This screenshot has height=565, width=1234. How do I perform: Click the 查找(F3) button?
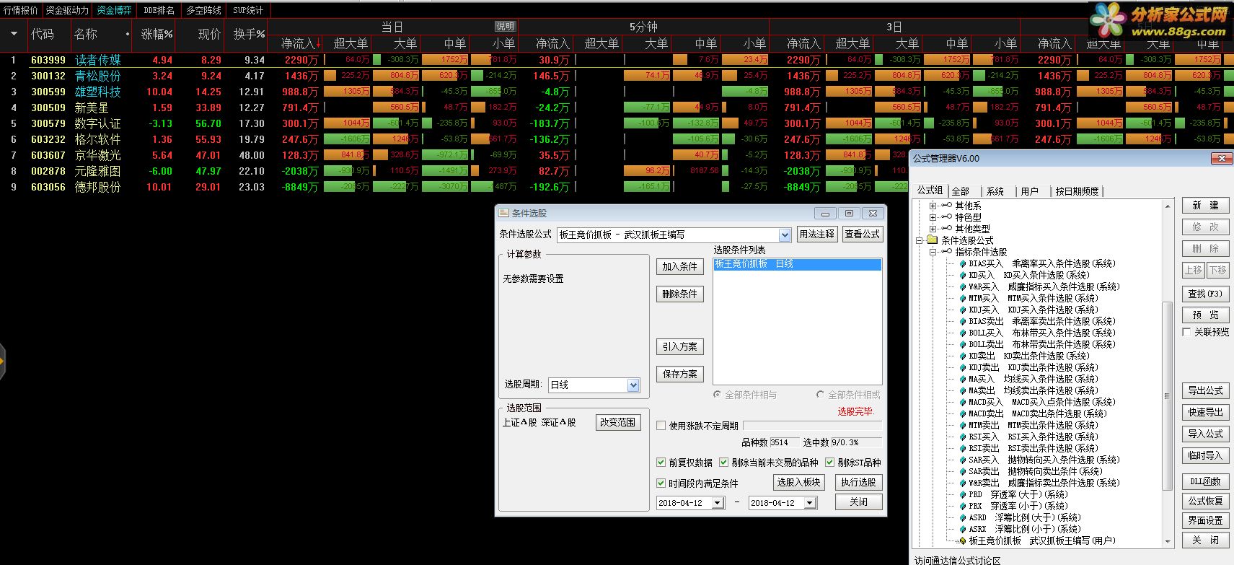(1205, 294)
